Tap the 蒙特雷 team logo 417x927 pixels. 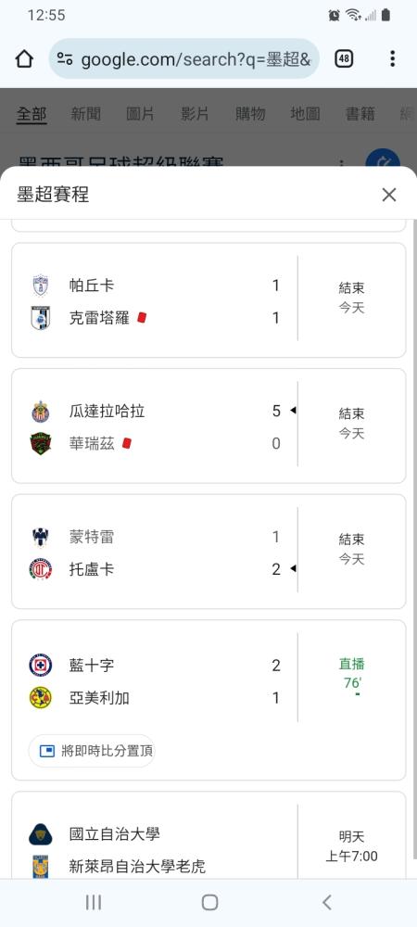click(40, 537)
